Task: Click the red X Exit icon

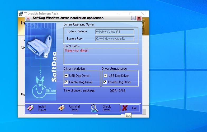Action: click(x=125, y=108)
